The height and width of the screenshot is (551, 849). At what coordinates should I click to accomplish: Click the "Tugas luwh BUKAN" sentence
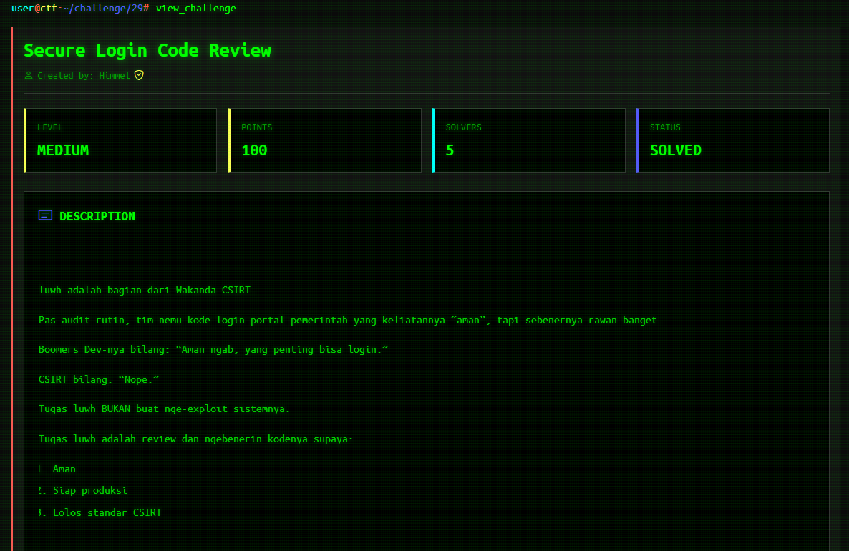[x=164, y=409]
